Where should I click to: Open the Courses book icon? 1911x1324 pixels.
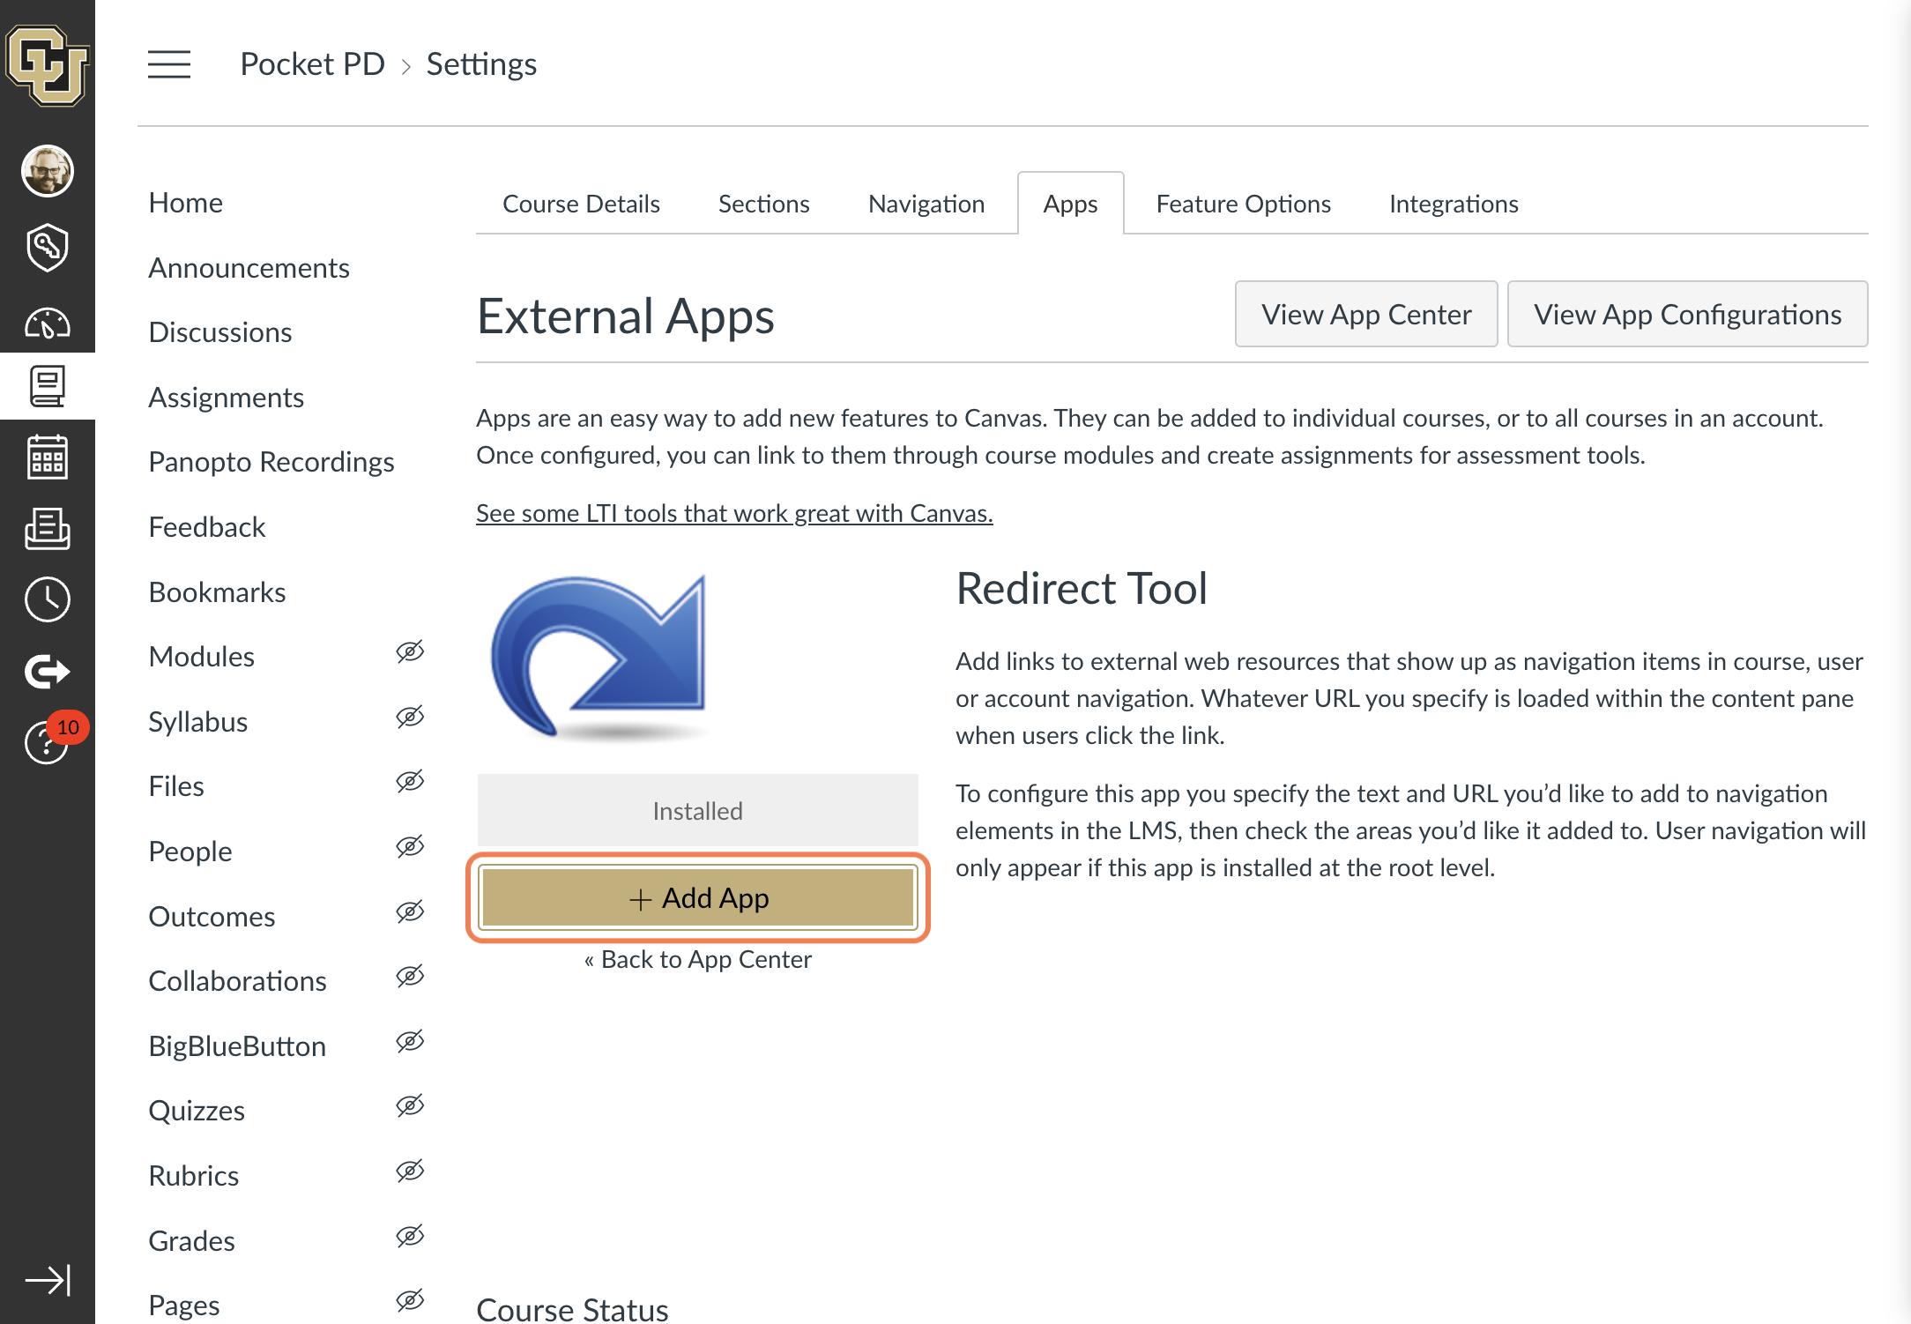click(47, 386)
